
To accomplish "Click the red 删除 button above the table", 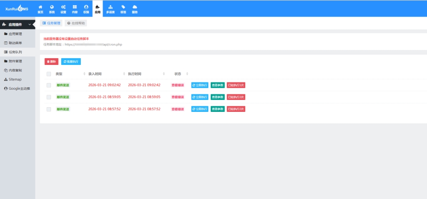I will click(51, 61).
